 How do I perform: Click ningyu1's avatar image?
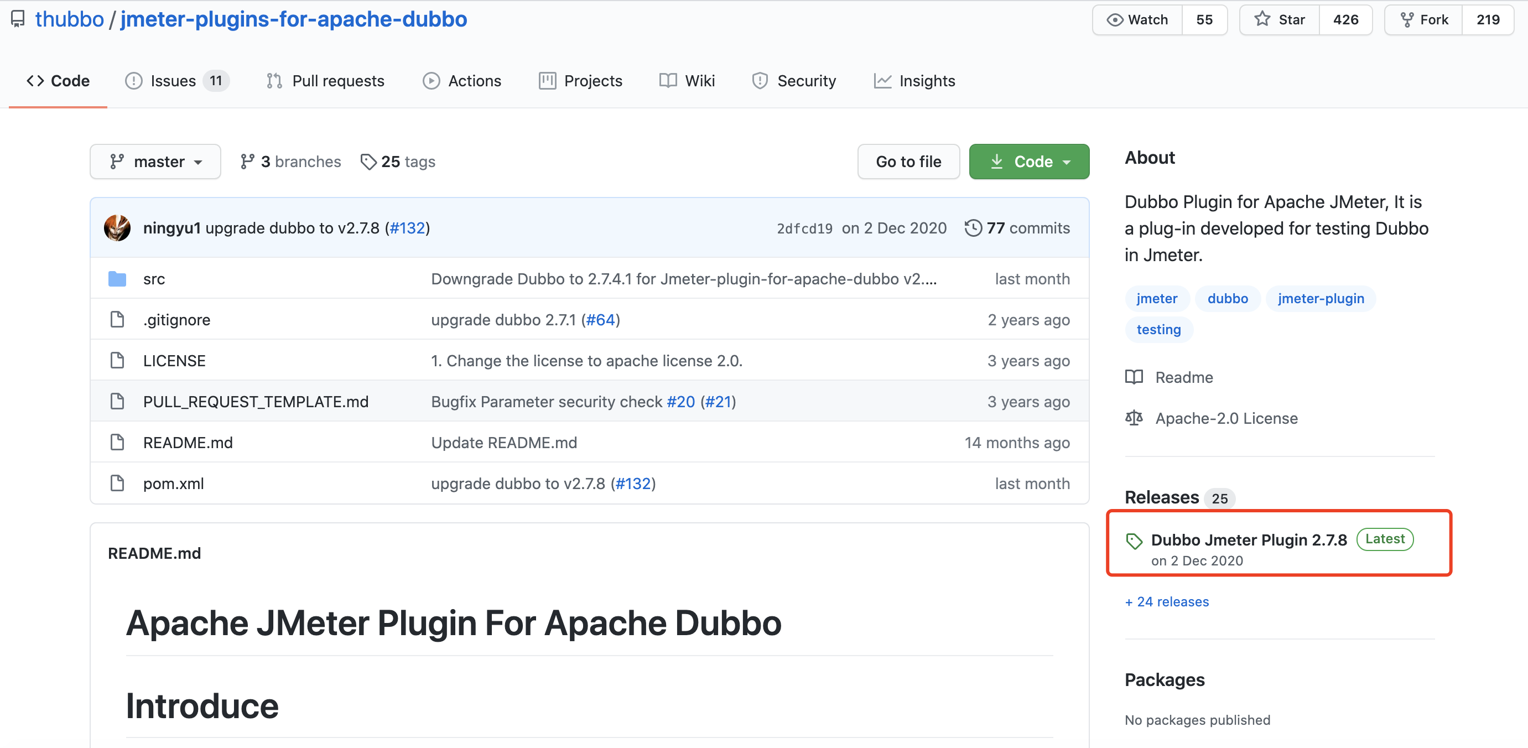(x=117, y=228)
